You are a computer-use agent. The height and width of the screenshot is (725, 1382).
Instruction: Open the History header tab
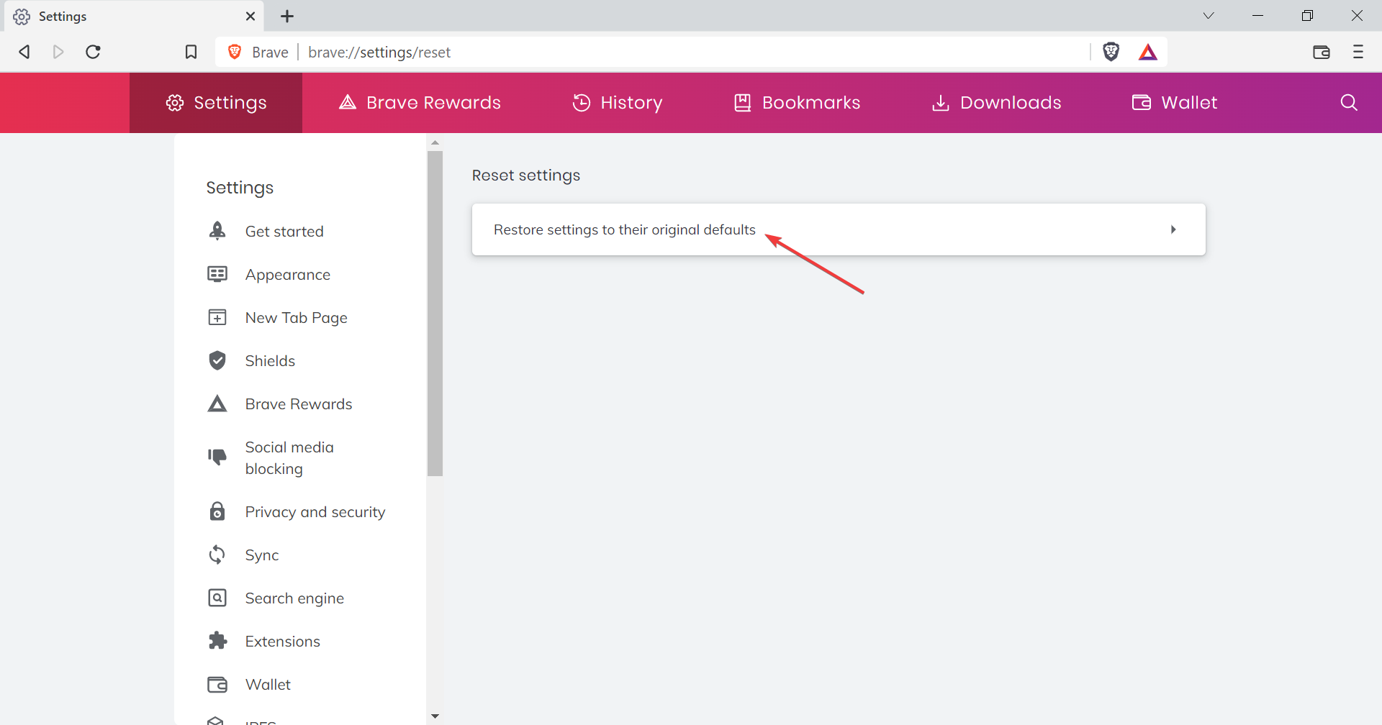click(617, 103)
